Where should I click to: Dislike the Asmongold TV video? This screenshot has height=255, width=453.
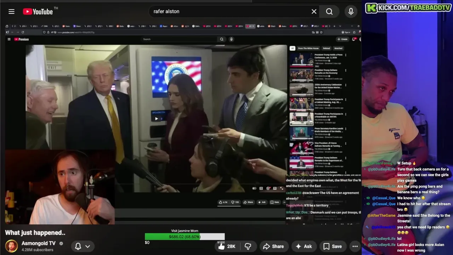click(248, 246)
